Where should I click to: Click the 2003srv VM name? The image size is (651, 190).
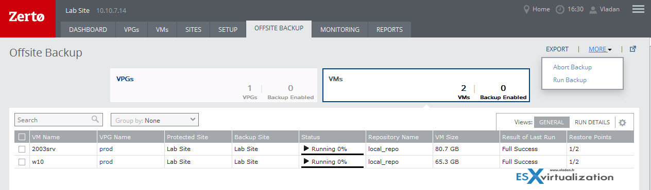(x=43, y=149)
